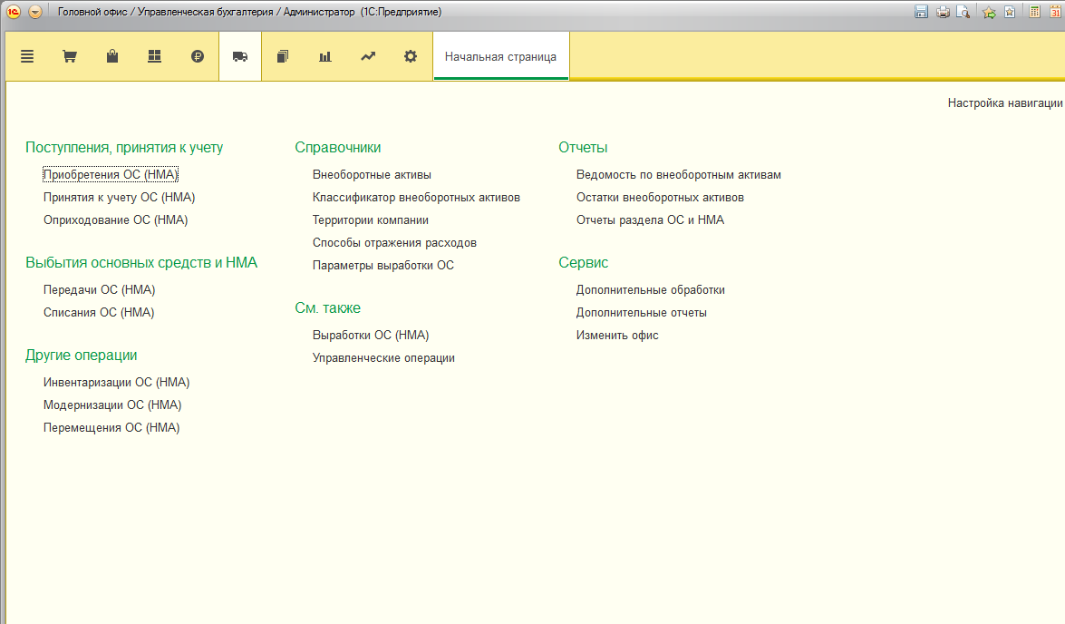The height and width of the screenshot is (624, 1065).
Task: Open Управленческие операции
Action: [383, 357]
